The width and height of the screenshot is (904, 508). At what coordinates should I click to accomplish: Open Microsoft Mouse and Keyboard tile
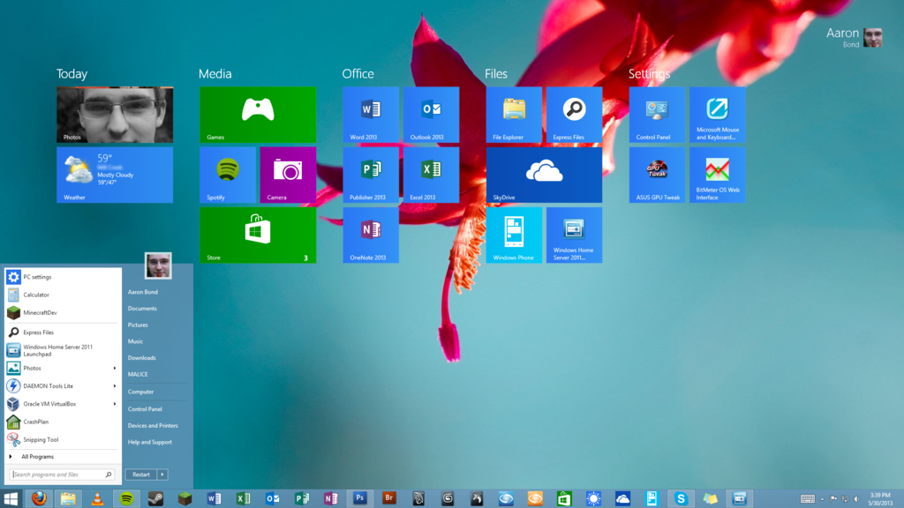click(x=717, y=115)
